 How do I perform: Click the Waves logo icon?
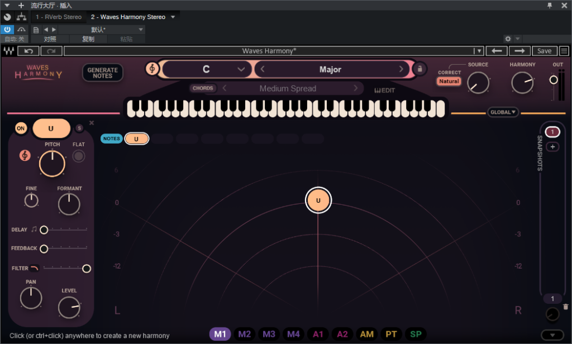click(9, 51)
